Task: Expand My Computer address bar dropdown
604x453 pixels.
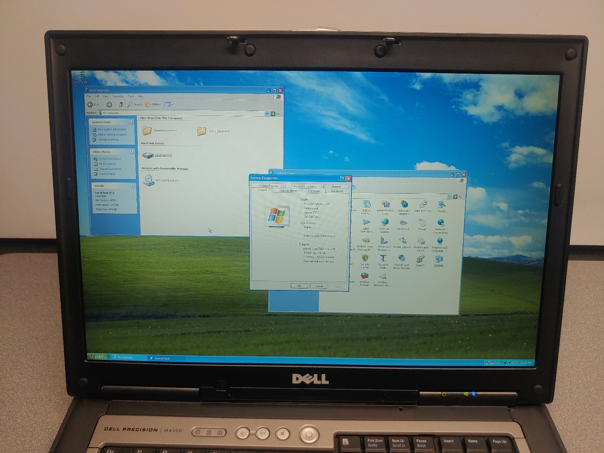Action: click(x=267, y=114)
